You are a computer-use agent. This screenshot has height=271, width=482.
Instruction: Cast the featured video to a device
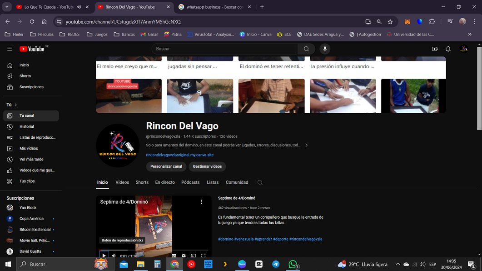coord(194,256)
